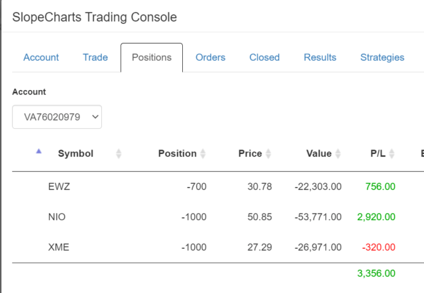Screen dimensions: 424x293
Task: Select the Positions tab
Action: click(152, 58)
